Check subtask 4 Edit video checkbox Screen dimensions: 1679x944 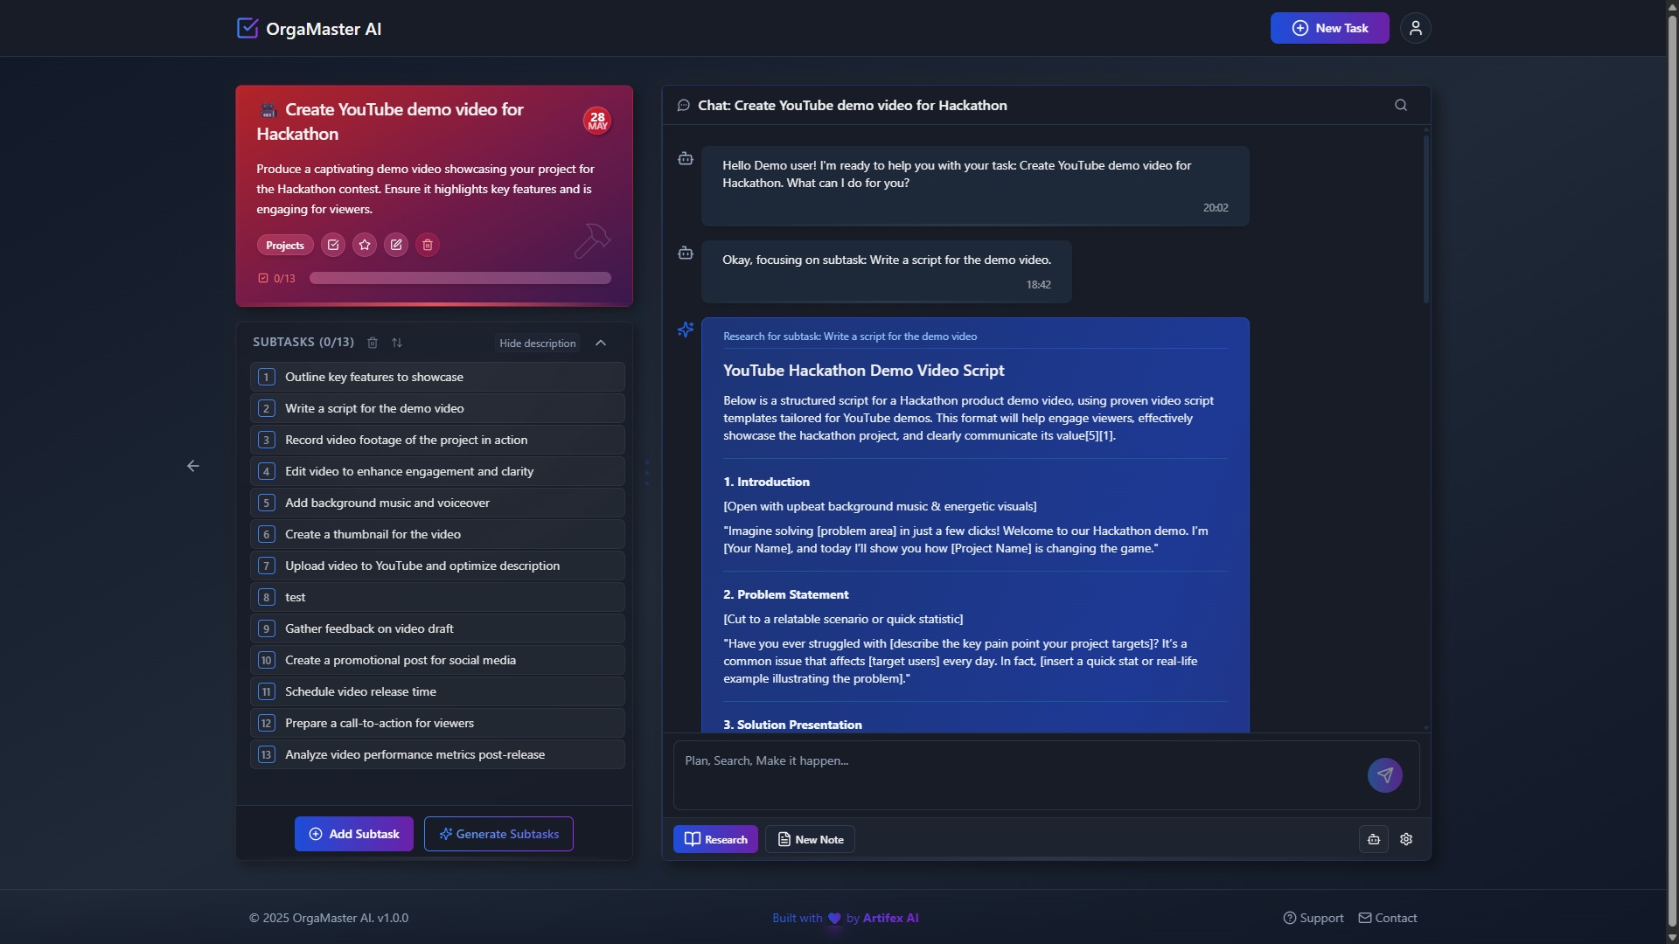click(267, 471)
